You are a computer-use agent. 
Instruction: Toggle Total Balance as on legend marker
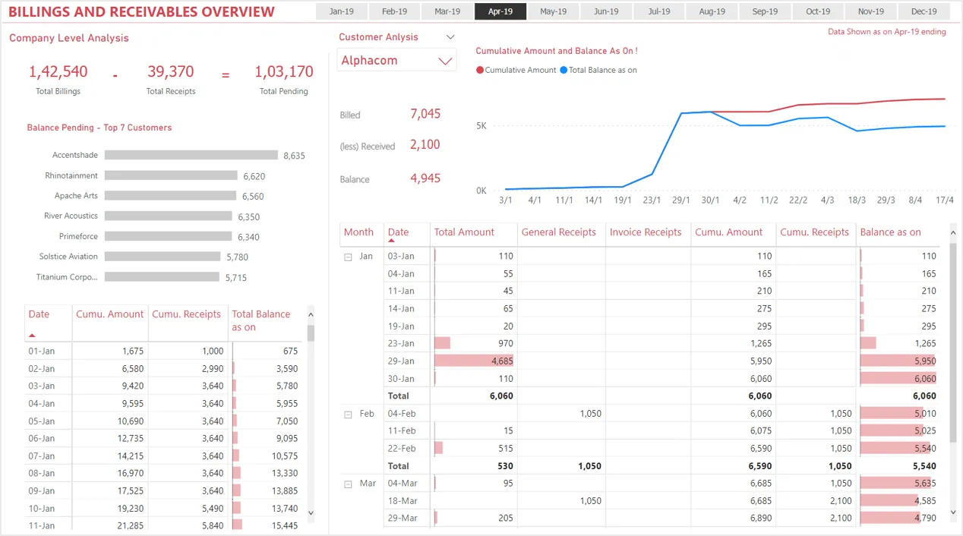[x=564, y=71]
